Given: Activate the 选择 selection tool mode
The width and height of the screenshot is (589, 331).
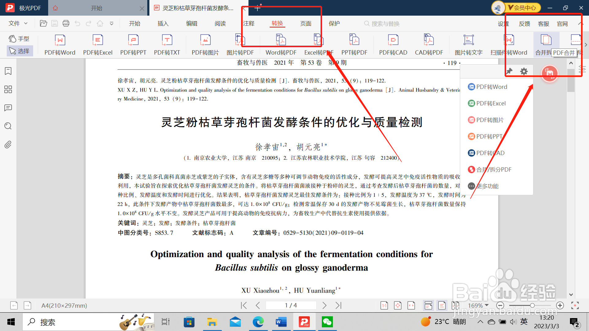Looking at the screenshot, I should point(19,51).
